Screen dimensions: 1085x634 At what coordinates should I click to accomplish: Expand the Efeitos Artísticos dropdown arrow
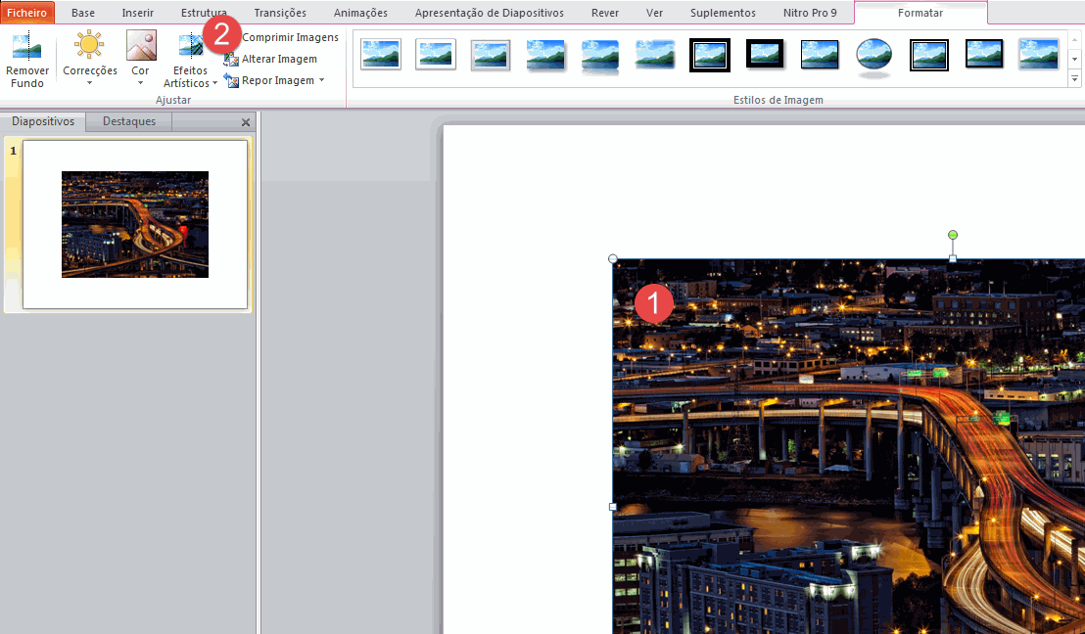pyautogui.click(x=215, y=84)
